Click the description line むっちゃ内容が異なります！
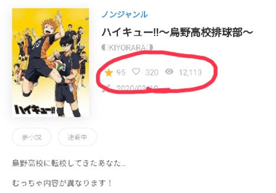276x193 pixels. click(62, 183)
